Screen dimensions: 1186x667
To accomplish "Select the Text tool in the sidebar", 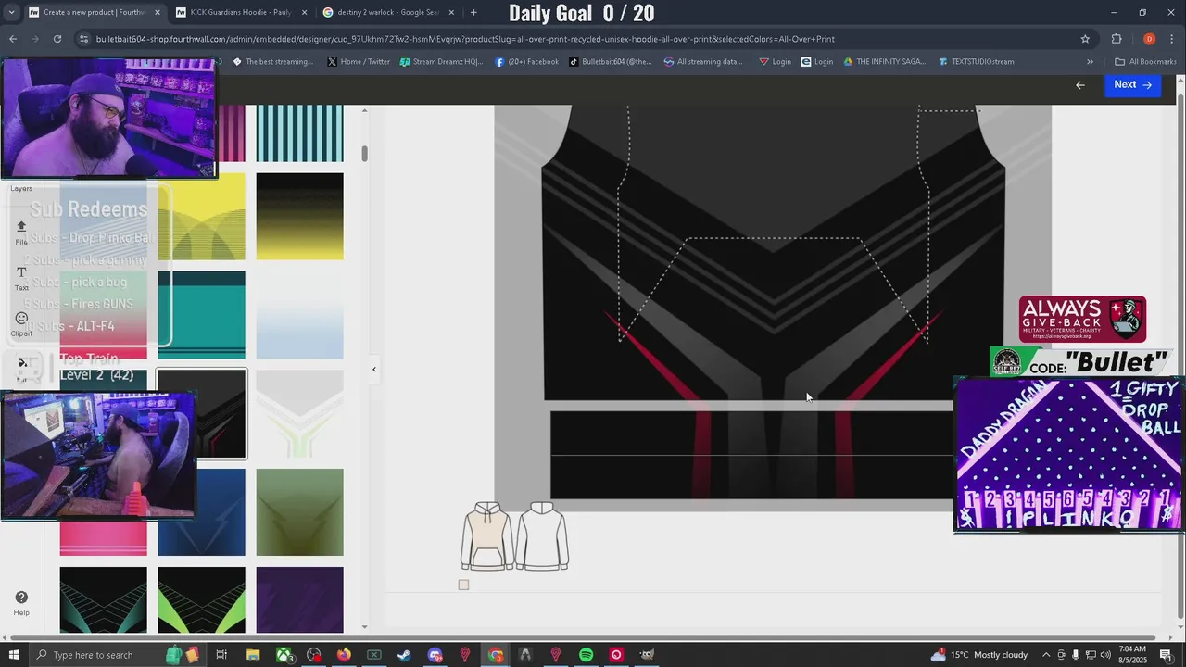I will (x=21, y=278).
